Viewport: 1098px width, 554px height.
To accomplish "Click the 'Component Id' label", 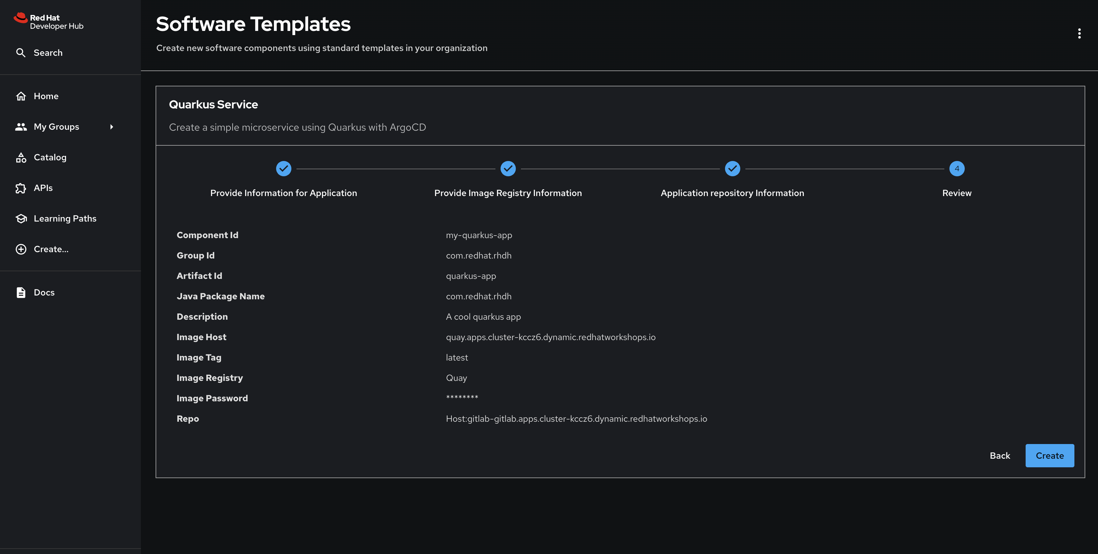I will tap(208, 235).
